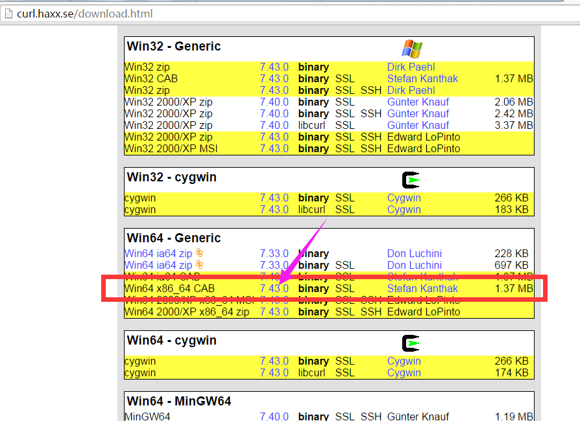Screen dimensions: 580x421
Task: Click the Cygwin logo in Win64 - cygwin section
Action: pyautogui.click(x=411, y=343)
